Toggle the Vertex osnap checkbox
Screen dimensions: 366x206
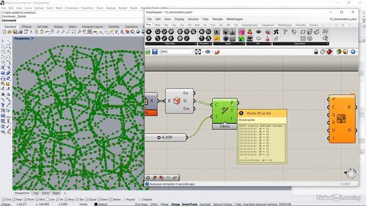pos(110,200)
